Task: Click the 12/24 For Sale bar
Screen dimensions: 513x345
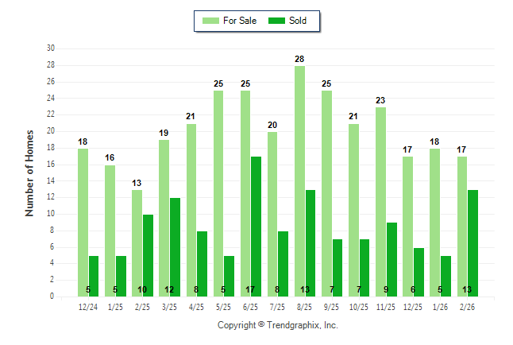Action: [83, 223]
